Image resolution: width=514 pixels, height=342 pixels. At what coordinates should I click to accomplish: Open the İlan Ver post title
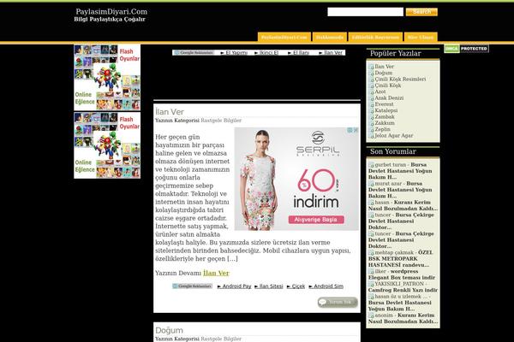click(170, 112)
